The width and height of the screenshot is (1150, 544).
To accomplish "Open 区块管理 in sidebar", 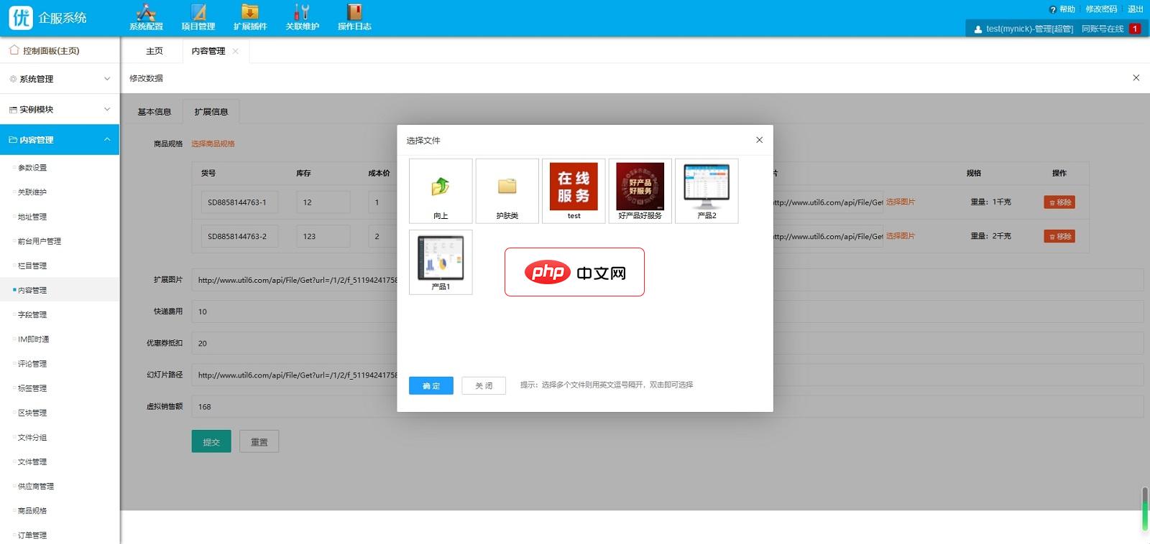I will (32, 413).
